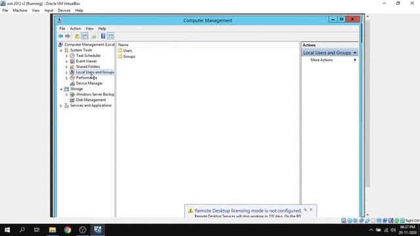Click the More Actions entry

322,60
